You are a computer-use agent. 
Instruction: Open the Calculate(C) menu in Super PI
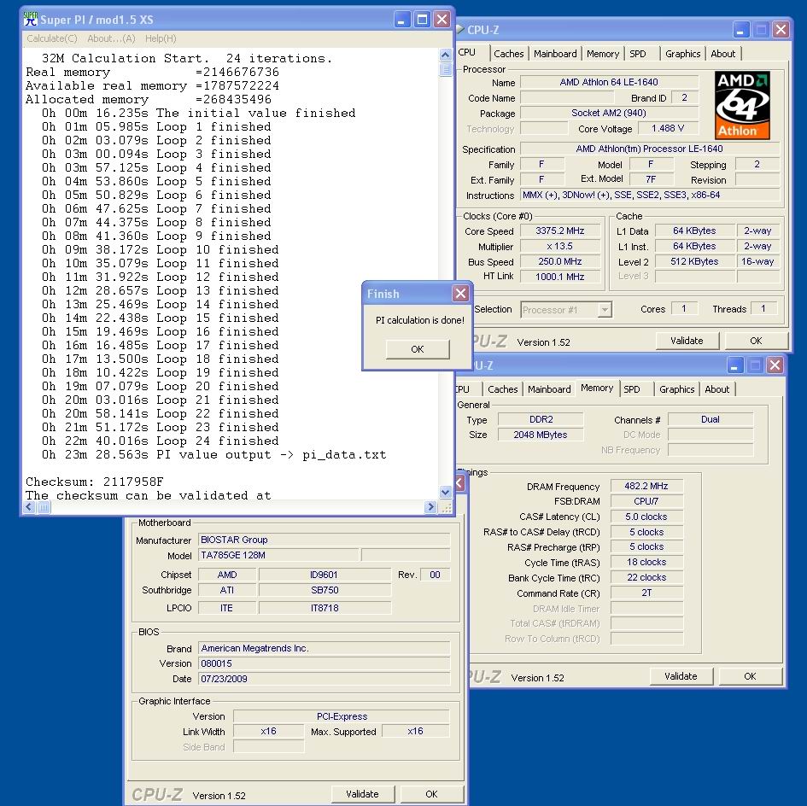coord(52,38)
